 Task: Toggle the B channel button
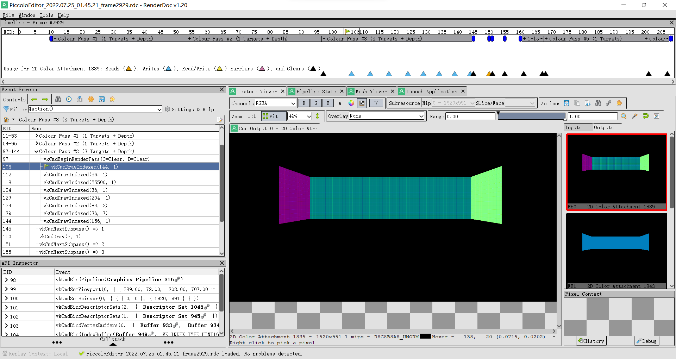(x=328, y=103)
